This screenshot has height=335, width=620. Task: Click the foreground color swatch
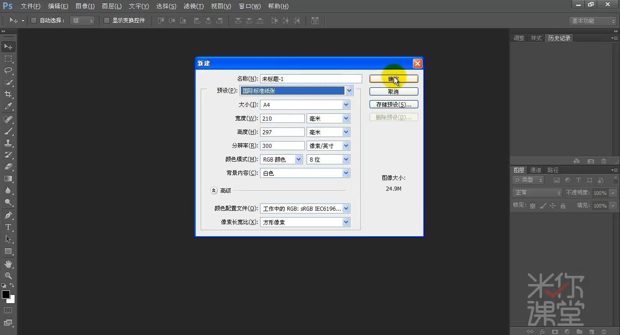pos(6,295)
